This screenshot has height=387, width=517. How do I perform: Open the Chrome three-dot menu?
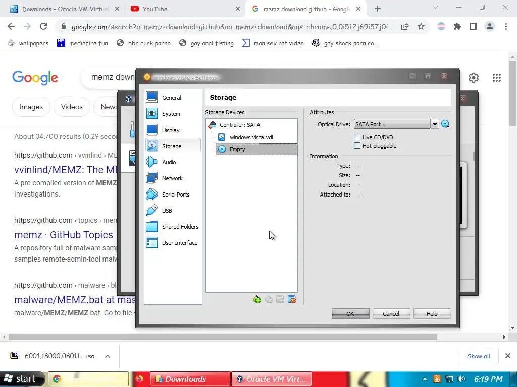click(x=506, y=26)
